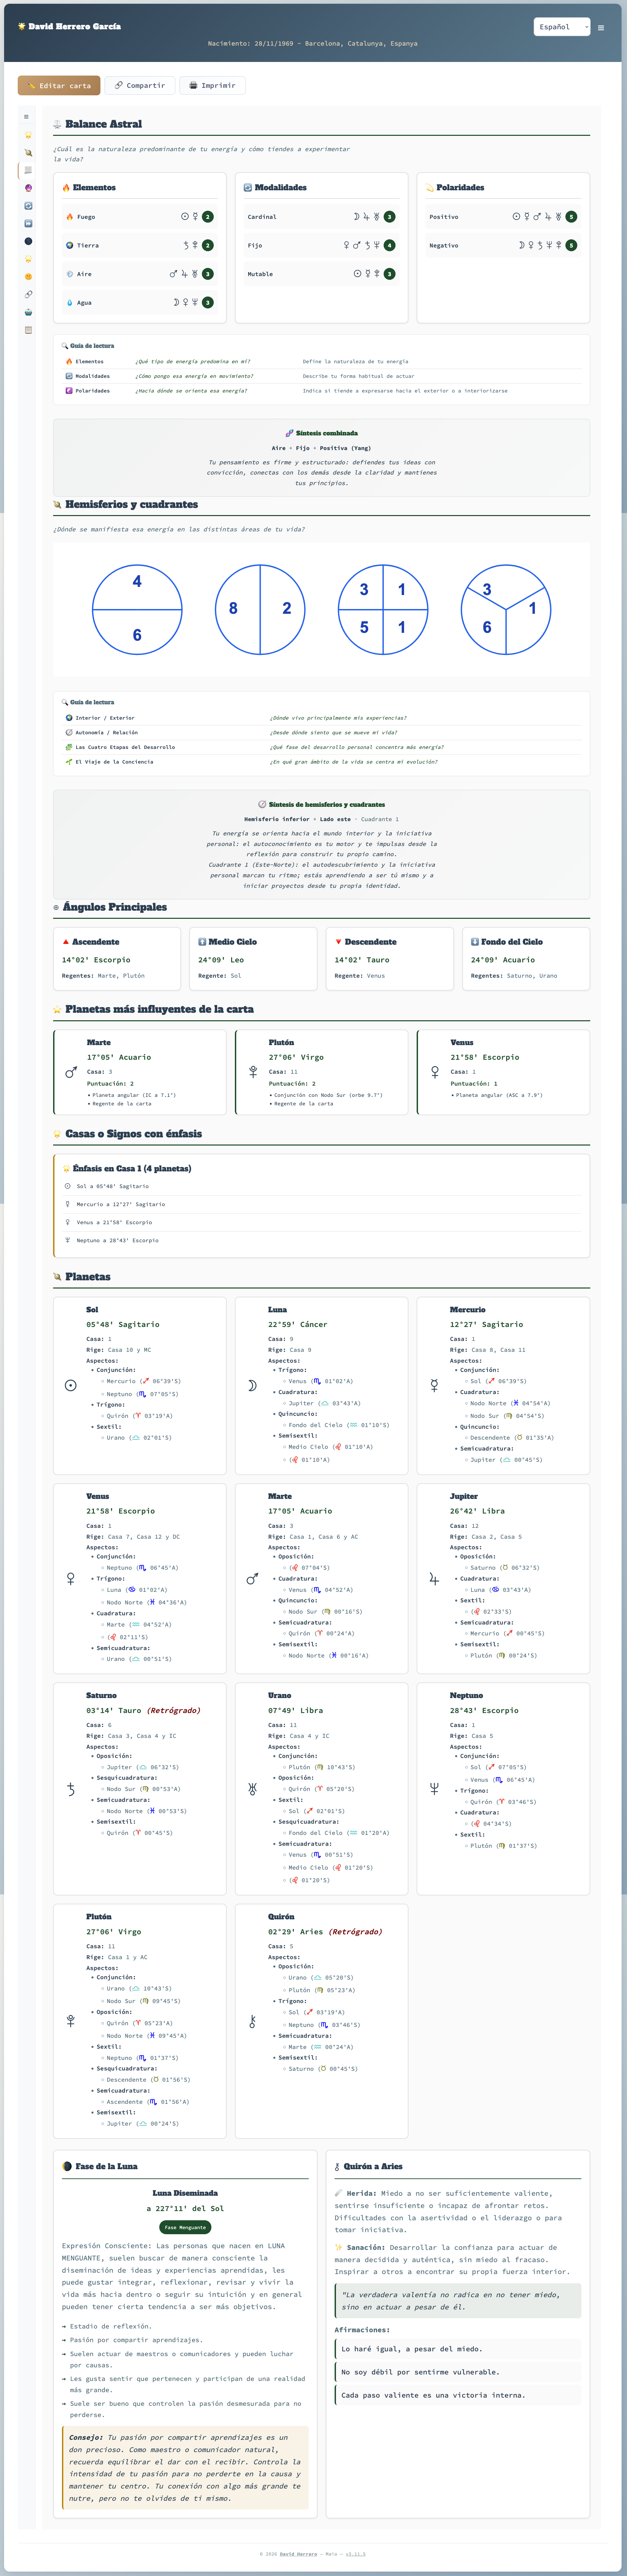Click the Nacimiento 28/11/1969 birth details line

pyautogui.click(x=313, y=44)
